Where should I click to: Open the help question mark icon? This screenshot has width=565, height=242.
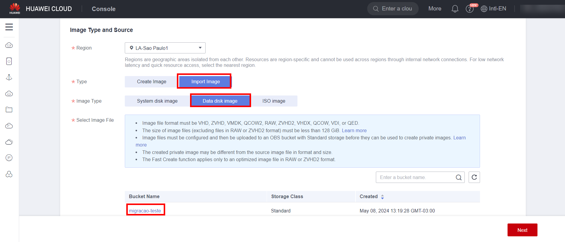point(470,9)
